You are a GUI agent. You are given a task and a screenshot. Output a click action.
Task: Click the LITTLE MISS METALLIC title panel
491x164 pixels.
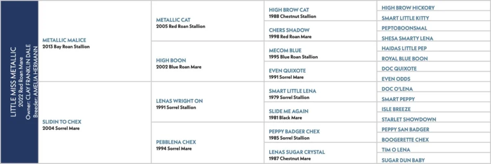19,82
